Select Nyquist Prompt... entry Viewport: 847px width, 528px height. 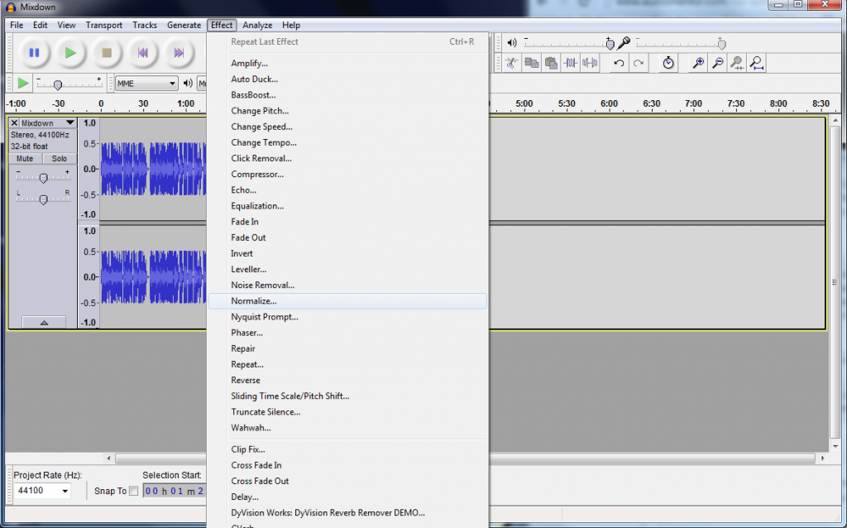point(347,317)
